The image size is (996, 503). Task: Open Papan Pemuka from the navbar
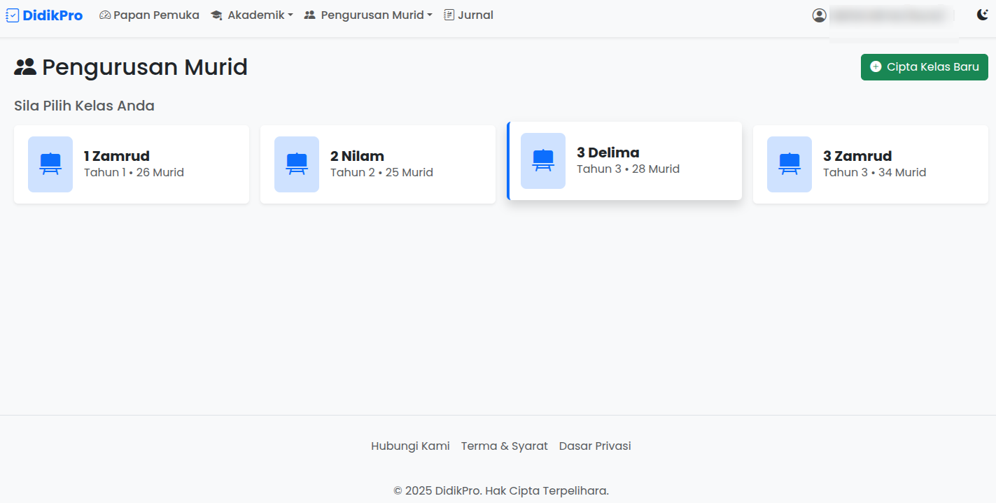coord(148,14)
